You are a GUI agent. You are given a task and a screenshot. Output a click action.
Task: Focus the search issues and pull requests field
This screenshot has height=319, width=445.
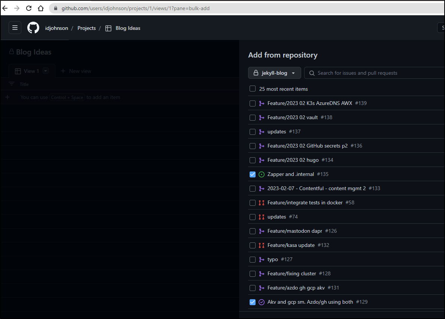click(x=375, y=73)
